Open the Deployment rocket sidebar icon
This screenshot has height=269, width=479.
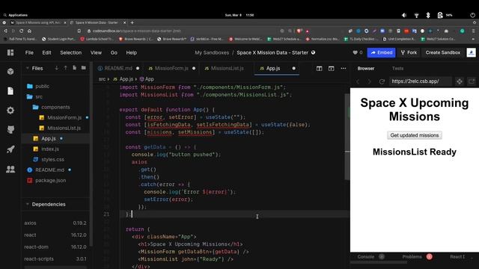coord(10,149)
